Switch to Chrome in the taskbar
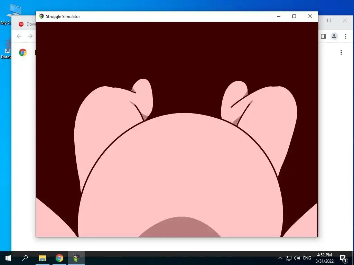The image size is (354, 265). tap(59, 258)
